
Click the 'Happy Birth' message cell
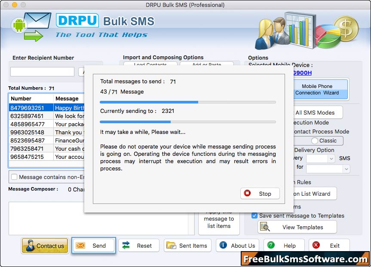tap(70, 108)
